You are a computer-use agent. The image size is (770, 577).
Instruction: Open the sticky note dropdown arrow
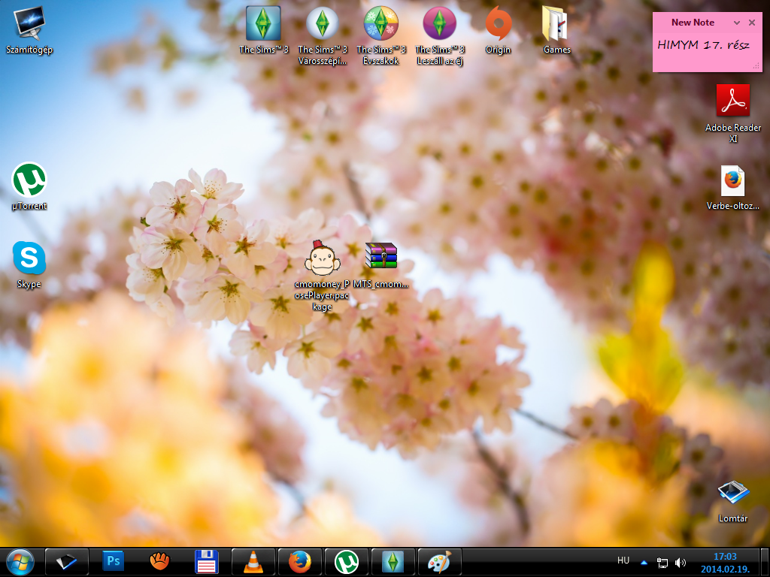click(737, 23)
